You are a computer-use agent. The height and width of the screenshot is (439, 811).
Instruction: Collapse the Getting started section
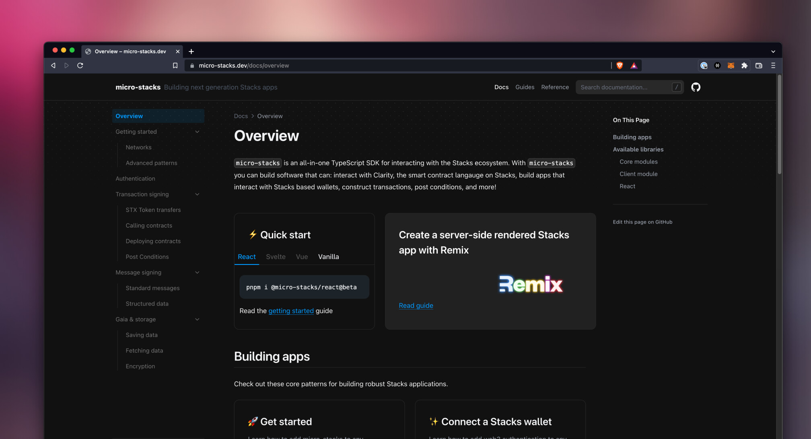pyautogui.click(x=197, y=132)
